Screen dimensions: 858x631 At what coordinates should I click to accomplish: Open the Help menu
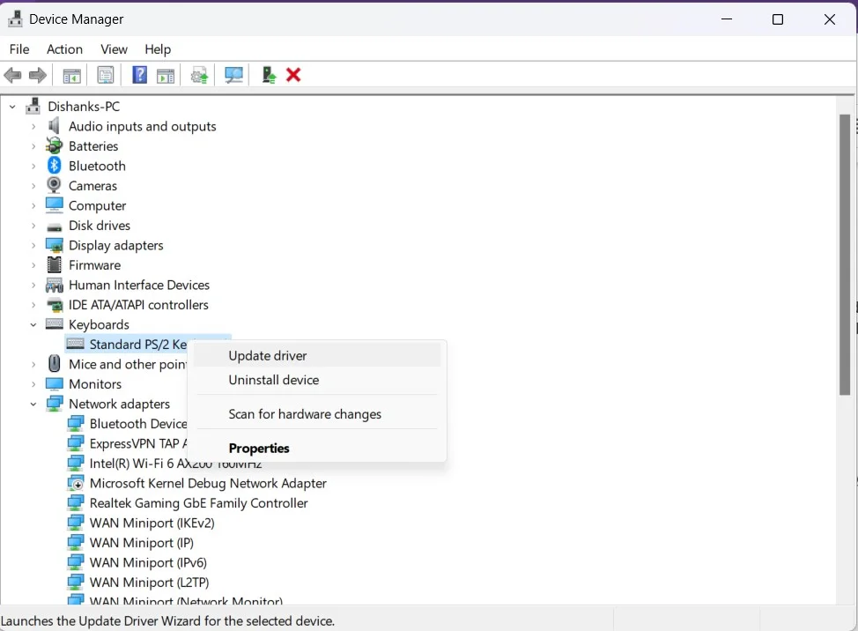tap(158, 49)
